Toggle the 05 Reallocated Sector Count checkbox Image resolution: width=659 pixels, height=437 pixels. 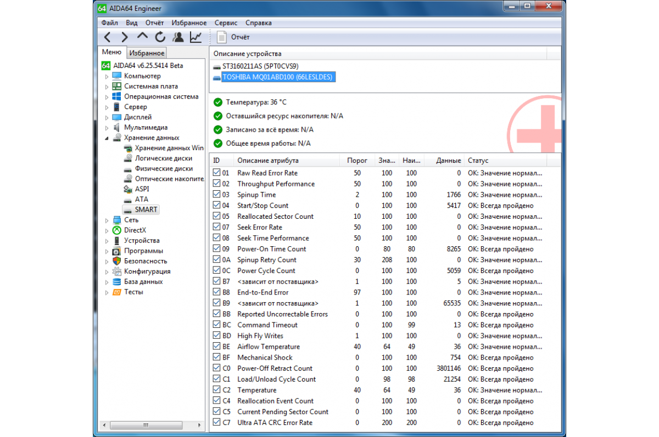[x=216, y=216]
